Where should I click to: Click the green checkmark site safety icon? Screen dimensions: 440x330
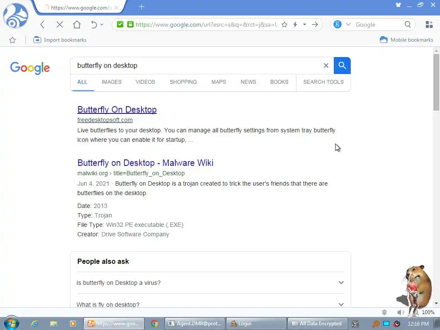(120, 24)
